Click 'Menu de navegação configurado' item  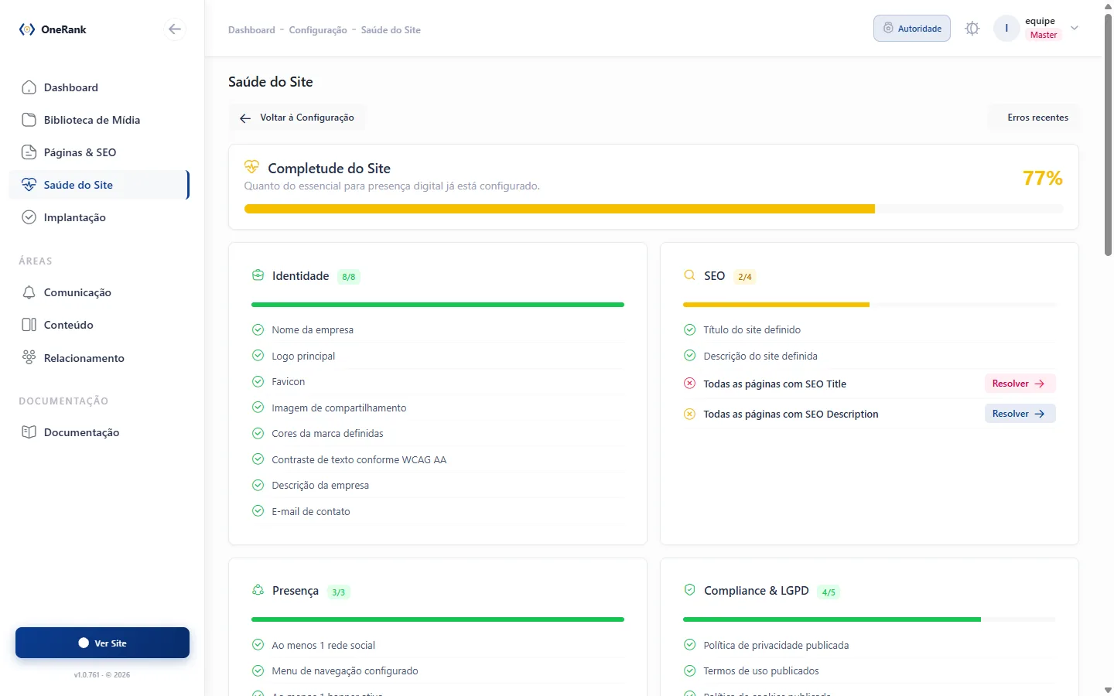(438, 670)
